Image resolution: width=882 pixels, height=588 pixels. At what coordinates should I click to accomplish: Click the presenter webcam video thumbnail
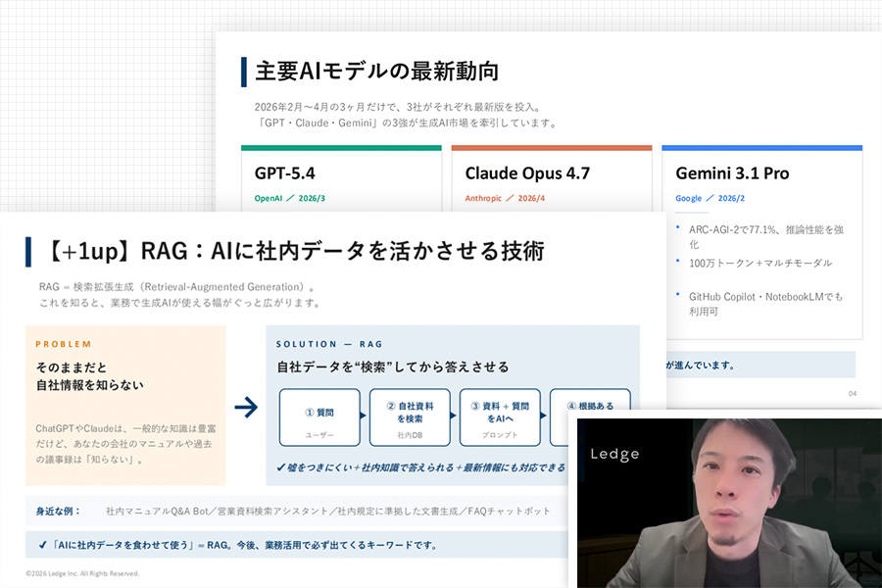(729, 503)
